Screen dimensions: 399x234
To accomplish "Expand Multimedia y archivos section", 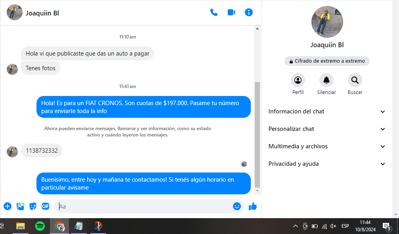I will [327, 146].
